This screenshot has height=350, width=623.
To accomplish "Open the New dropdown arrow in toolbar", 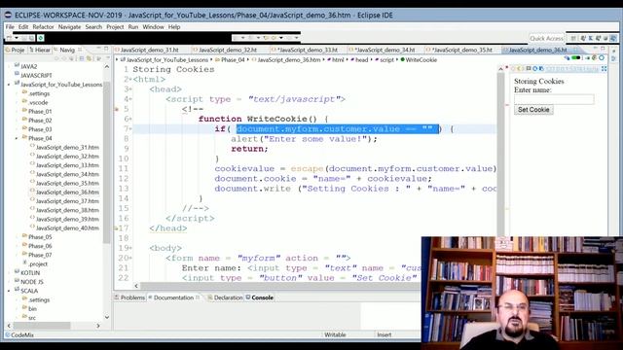I will [x=17, y=38].
